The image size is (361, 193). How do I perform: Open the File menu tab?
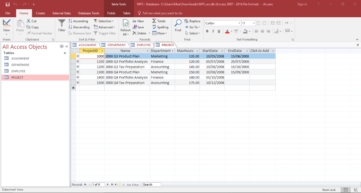coord(8,13)
